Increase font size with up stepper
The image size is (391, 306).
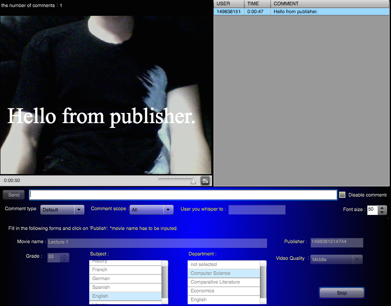coord(382,208)
